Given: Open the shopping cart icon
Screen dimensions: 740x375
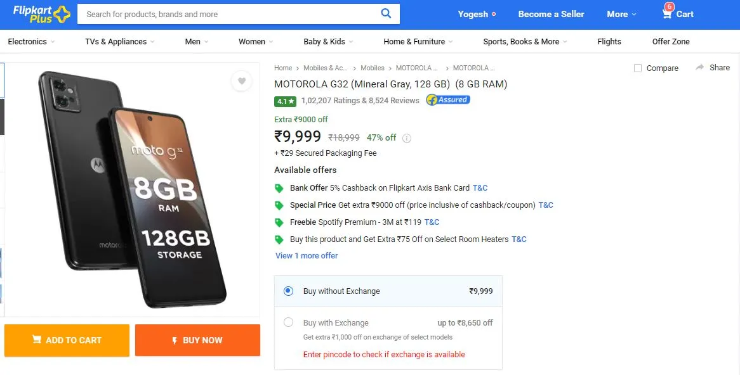Looking at the screenshot, I should tap(667, 14).
